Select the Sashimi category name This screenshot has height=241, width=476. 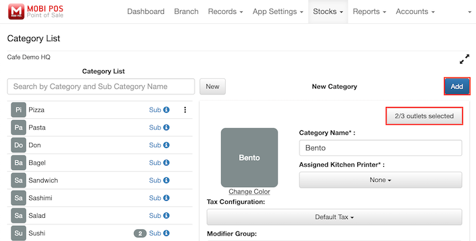tap(40, 198)
